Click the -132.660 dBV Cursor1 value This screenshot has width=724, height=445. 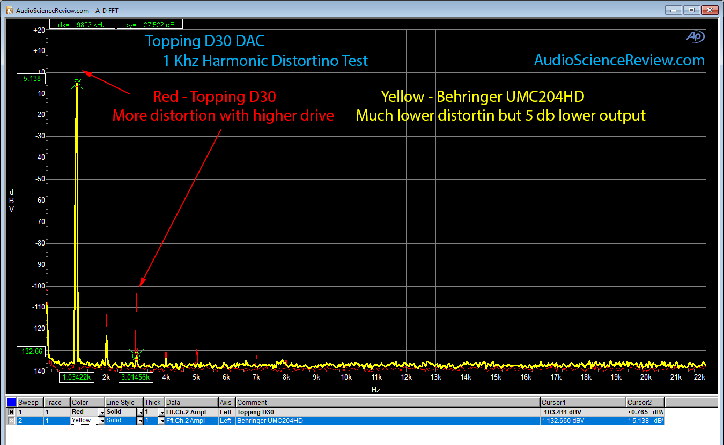(583, 421)
